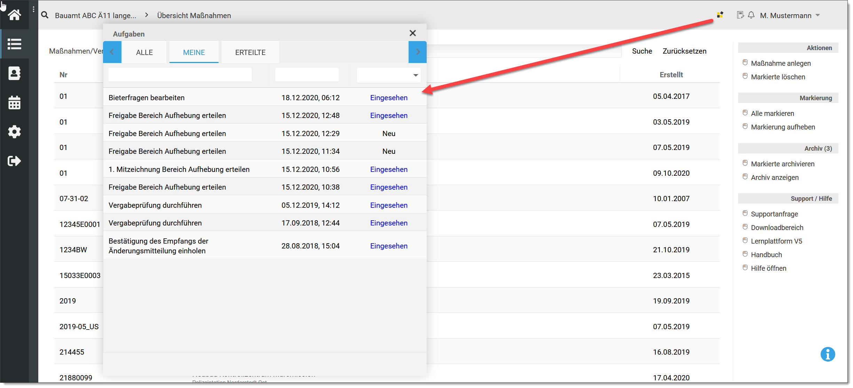Click Markierung aufheben
The height and width of the screenshot is (388, 853).
tap(783, 127)
